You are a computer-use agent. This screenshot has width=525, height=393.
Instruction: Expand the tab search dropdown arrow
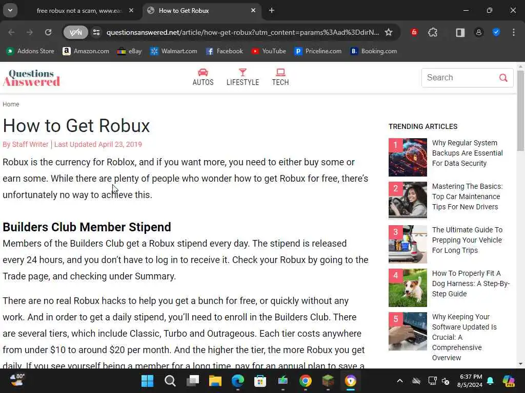pos(10,10)
